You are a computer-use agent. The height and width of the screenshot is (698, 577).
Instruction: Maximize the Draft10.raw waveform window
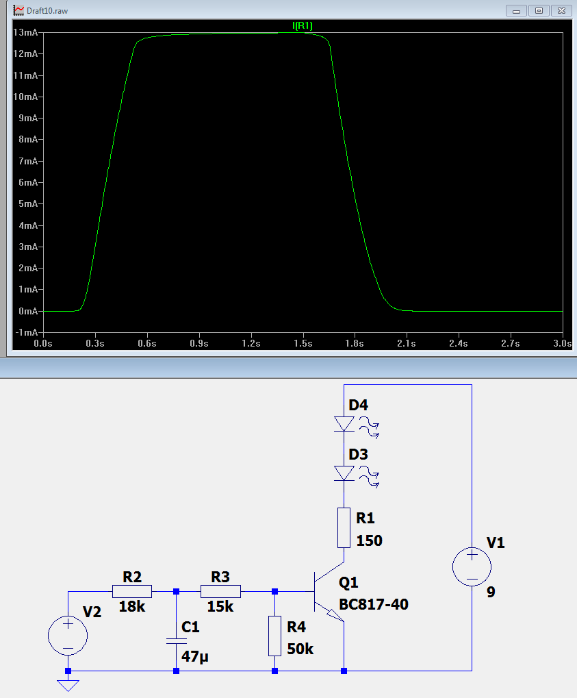[539, 11]
